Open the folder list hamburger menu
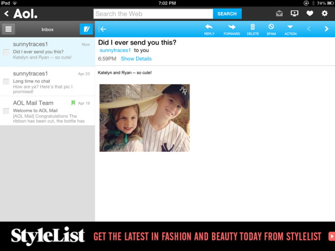Image resolution: width=335 pixels, height=251 pixels. tap(8, 29)
